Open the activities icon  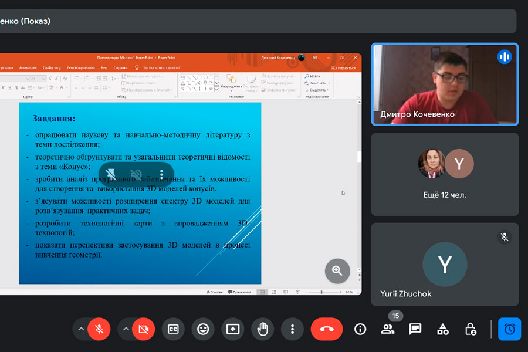tap(443, 329)
